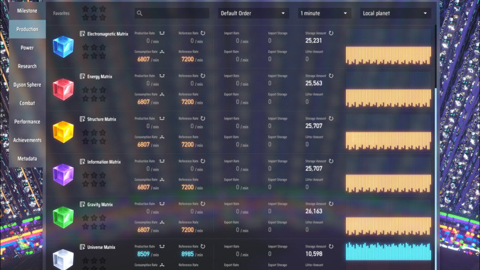Reset Storage Amount for Energy Matrix

point(331,76)
